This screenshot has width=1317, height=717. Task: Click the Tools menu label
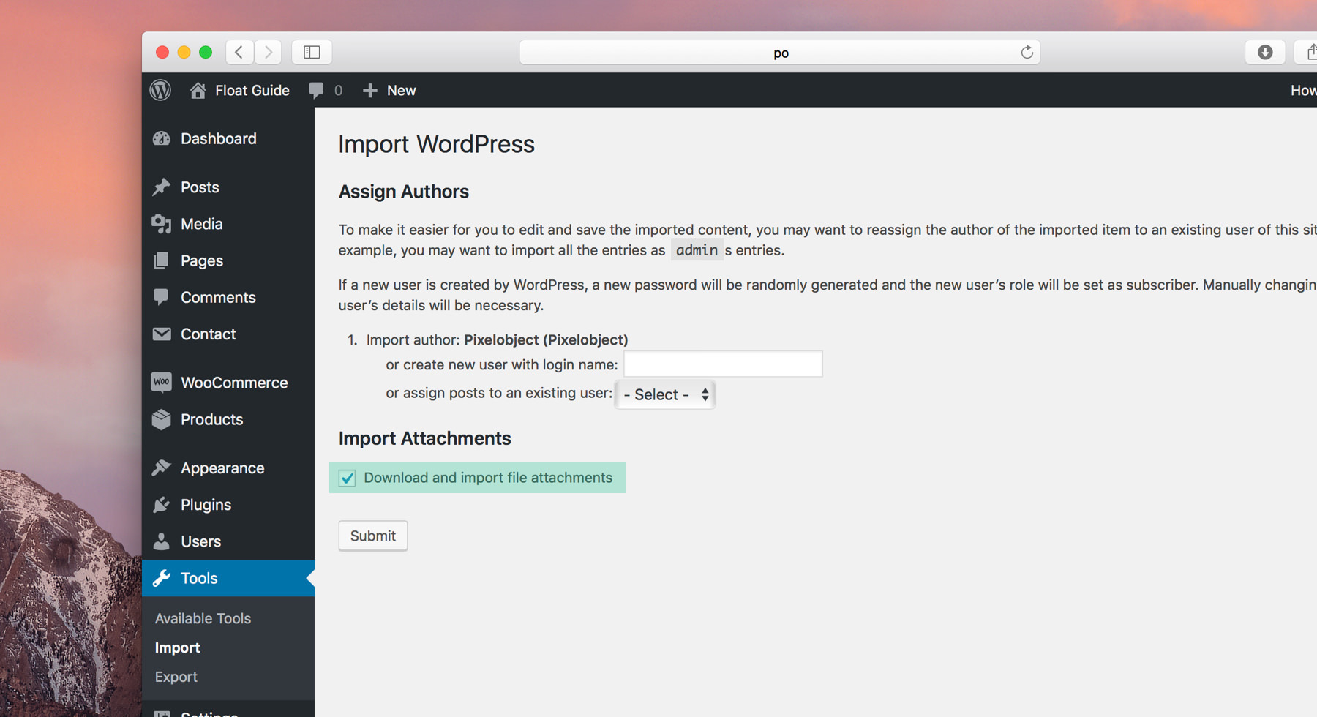coord(199,578)
